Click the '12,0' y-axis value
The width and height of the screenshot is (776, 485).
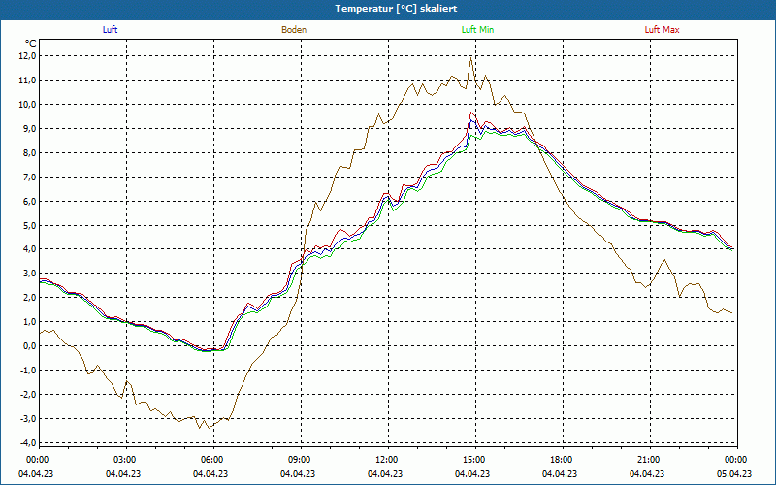tap(28, 56)
